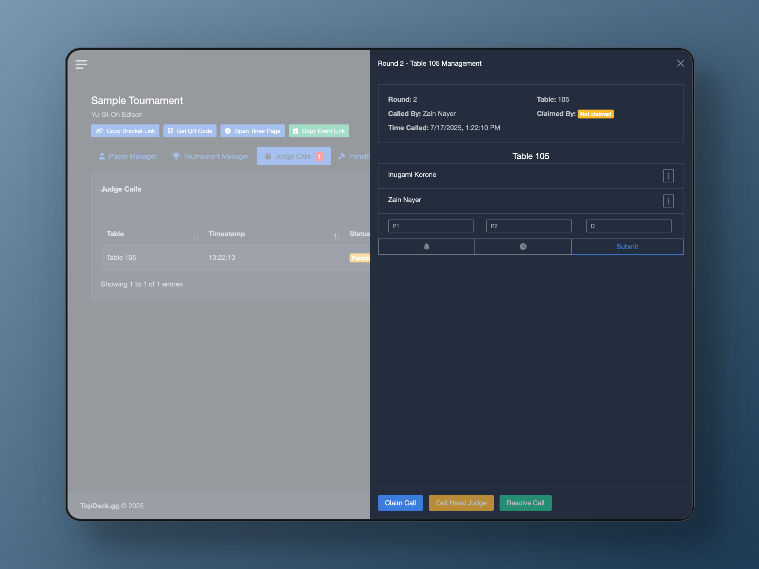Click the Get QR Code button

pos(190,131)
